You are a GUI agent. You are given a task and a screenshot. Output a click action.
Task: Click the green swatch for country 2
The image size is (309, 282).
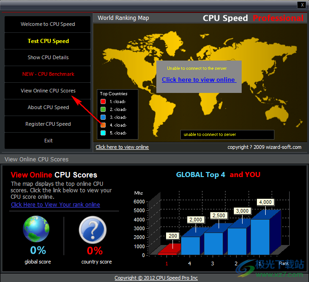pyautogui.click(x=103, y=110)
